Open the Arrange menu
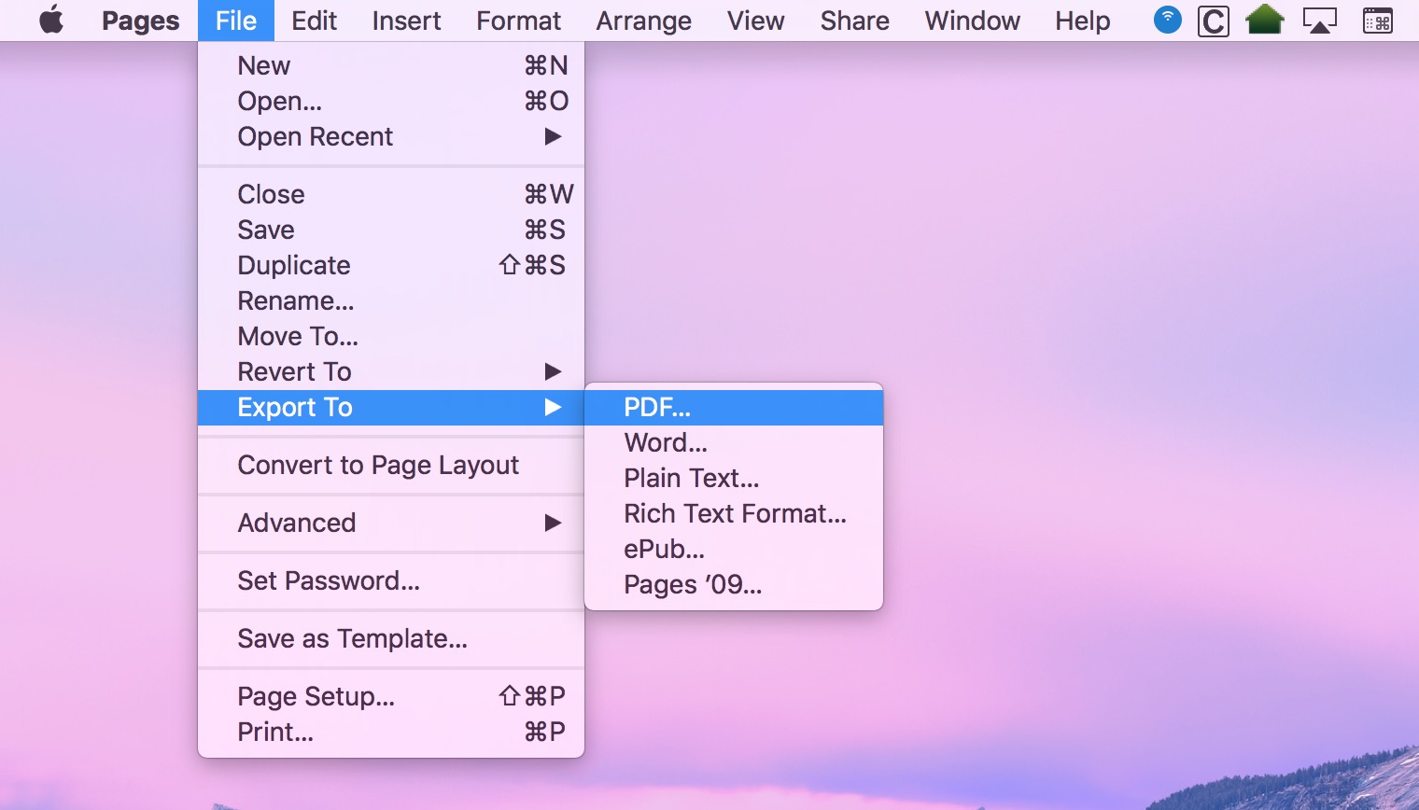 [x=643, y=21]
